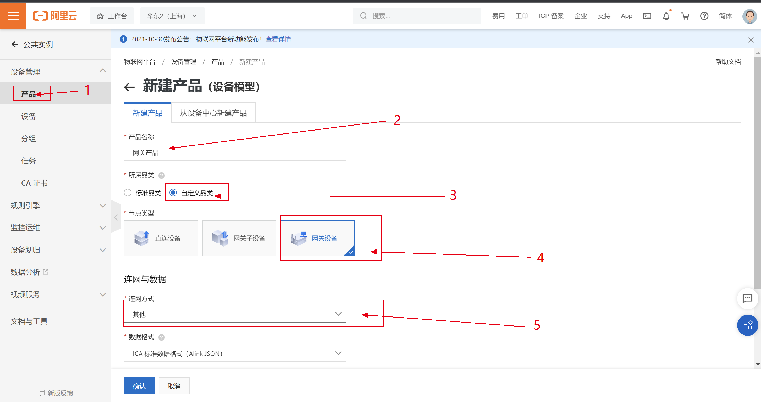Open 设备 in the sidebar menu
The width and height of the screenshot is (761, 402).
pos(29,116)
